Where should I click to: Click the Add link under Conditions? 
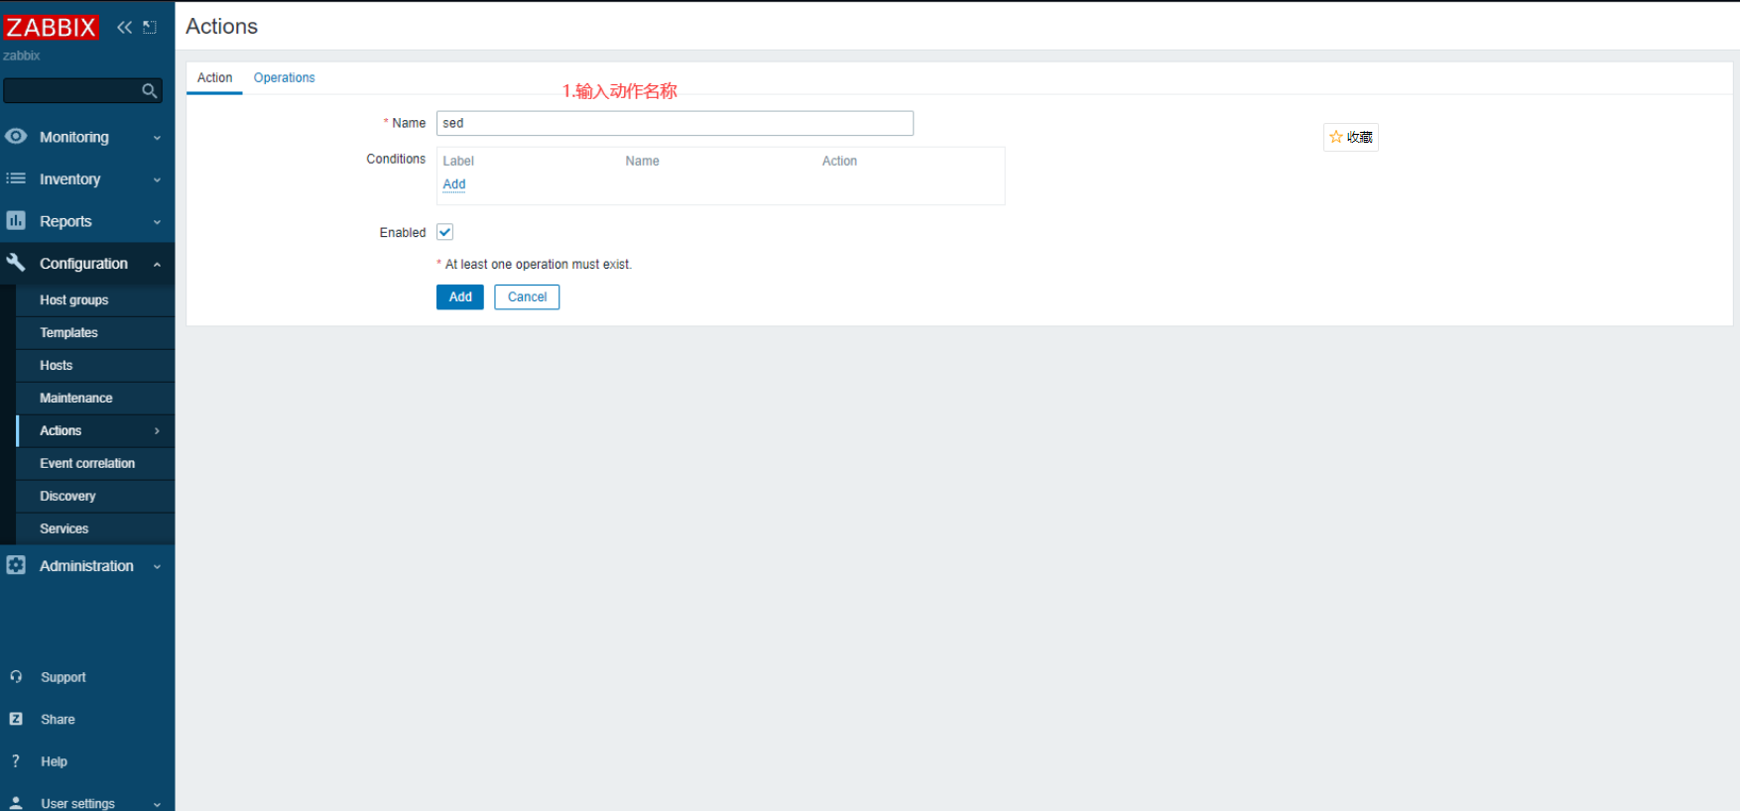454,184
